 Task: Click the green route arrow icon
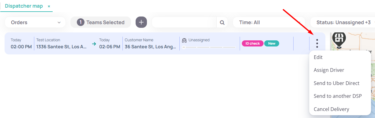[x=94, y=44]
